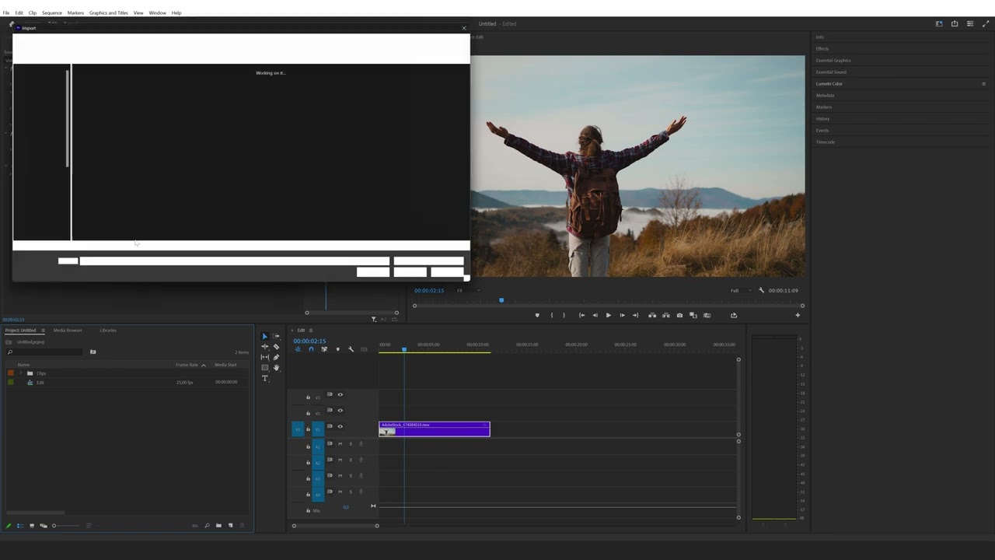Select the AdobeStock clip in the timeline
995x560 pixels.
pyautogui.click(x=435, y=429)
